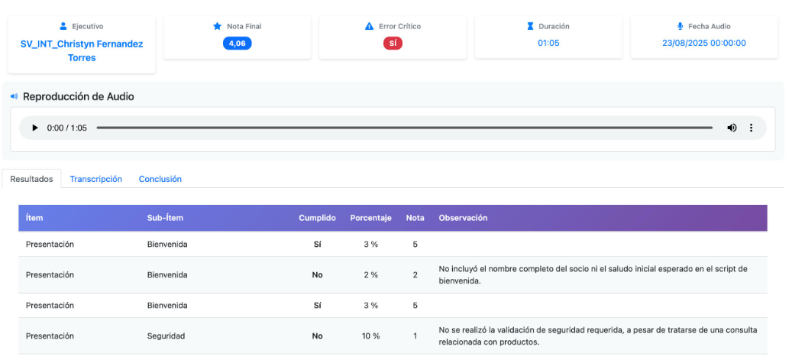The image size is (792, 360).
Task: Click the Cumplido column header
Action: point(317,218)
